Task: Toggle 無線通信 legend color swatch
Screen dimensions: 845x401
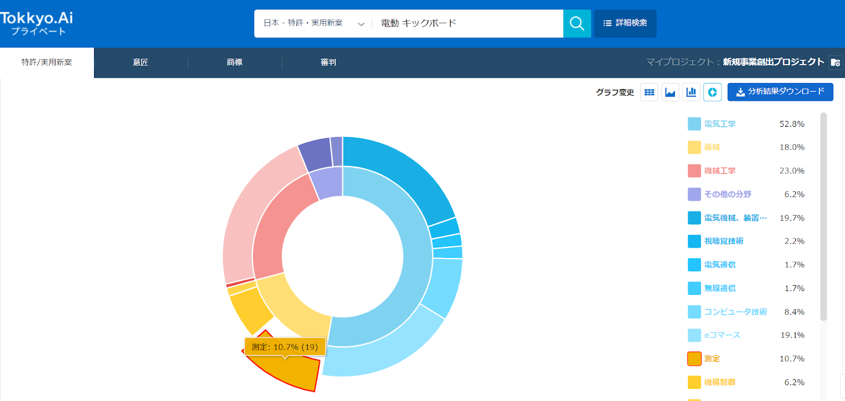Action: 694,288
